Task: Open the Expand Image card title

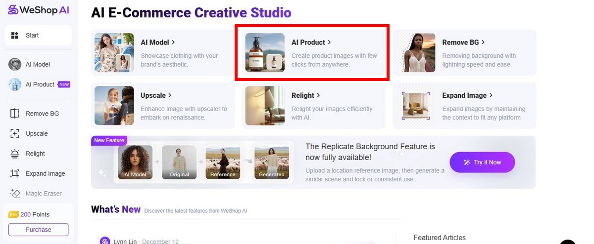Action: click(464, 95)
